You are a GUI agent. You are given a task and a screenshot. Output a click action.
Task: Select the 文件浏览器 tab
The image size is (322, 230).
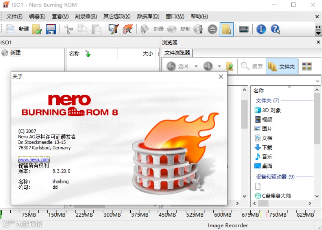click(177, 53)
